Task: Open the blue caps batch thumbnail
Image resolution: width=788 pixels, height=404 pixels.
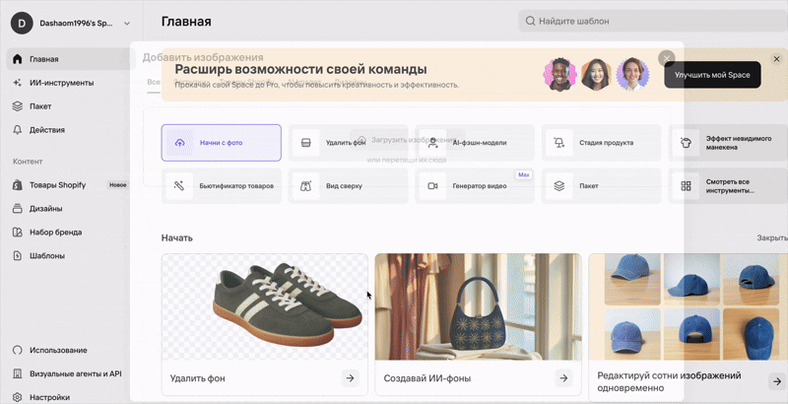Action: pyautogui.click(x=688, y=306)
